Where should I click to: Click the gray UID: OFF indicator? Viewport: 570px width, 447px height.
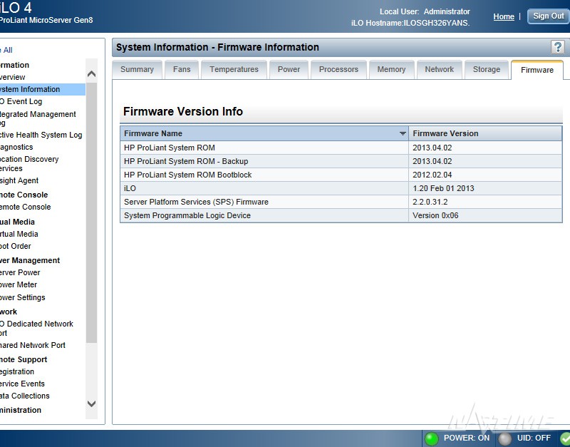(x=504, y=438)
